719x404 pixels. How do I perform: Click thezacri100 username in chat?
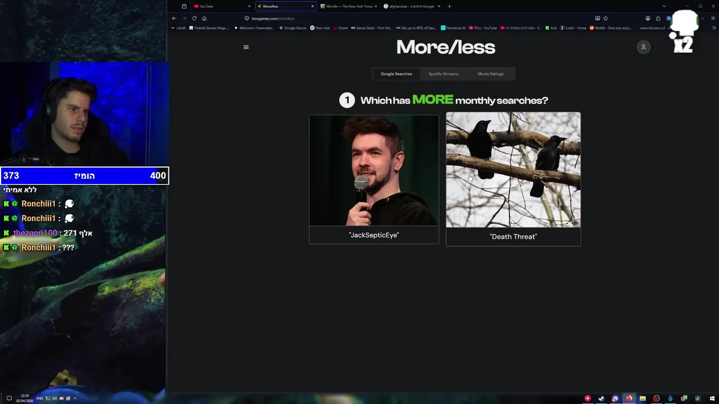coord(35,233)
